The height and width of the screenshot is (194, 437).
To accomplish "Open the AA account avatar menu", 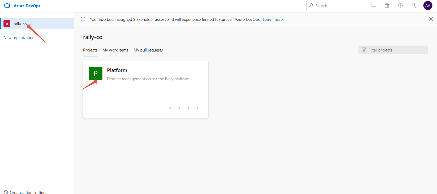I will click(428, 5).
